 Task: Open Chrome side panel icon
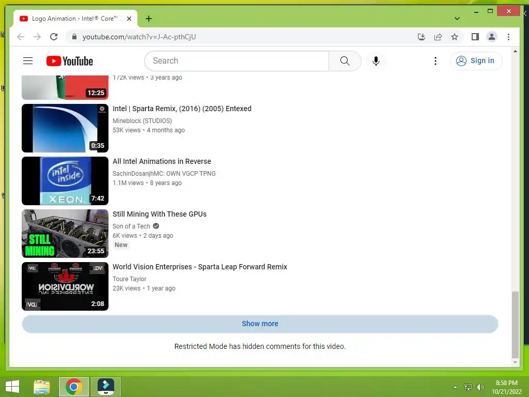click(475, 37)
